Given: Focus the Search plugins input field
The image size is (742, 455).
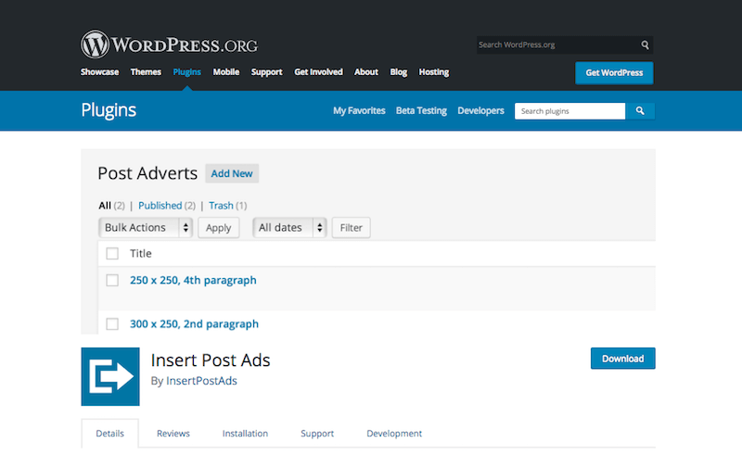Looking at the screenshot, I should tap(569, 111).
